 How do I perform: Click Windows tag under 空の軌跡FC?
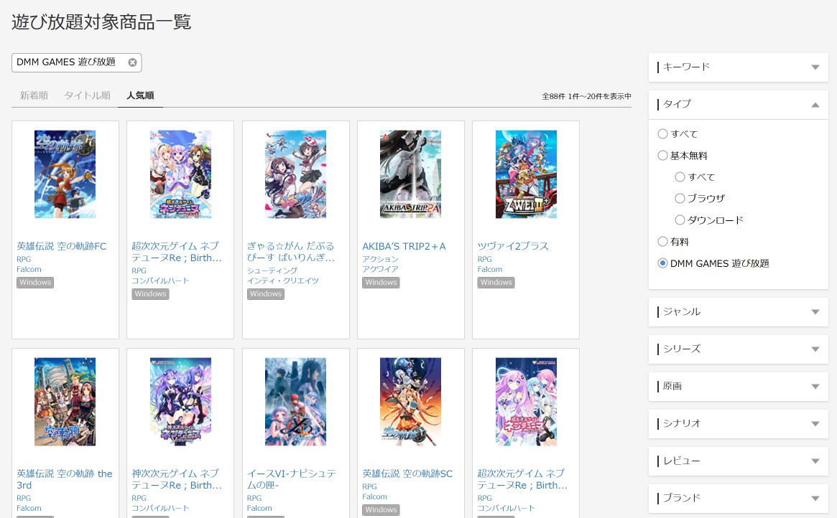[x=35, y=283]
